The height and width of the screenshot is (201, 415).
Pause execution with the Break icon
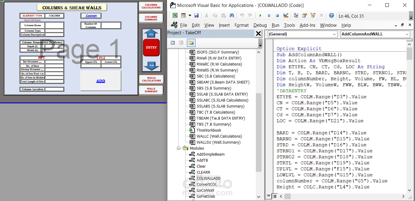269,15
